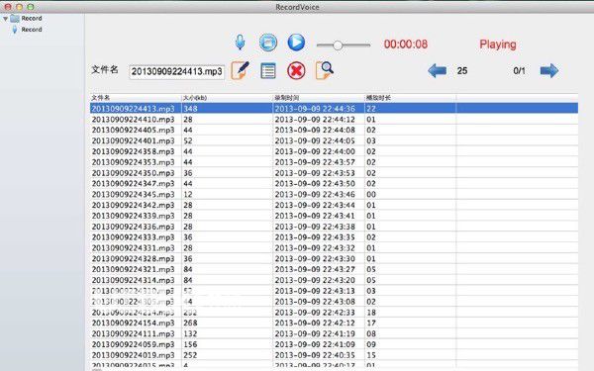Click the blue stop button
This screenshot has height=371, width=594.
click(x=268, y=42)
